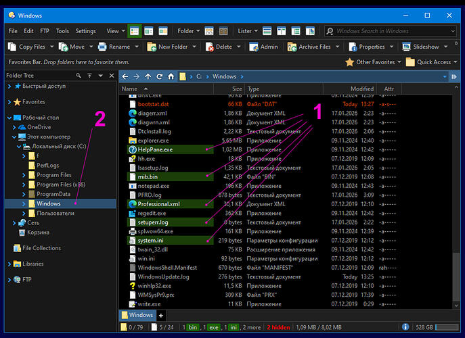Screen dimensions: 465x338
Task: Sort by the Name column header
Action: 166,89
